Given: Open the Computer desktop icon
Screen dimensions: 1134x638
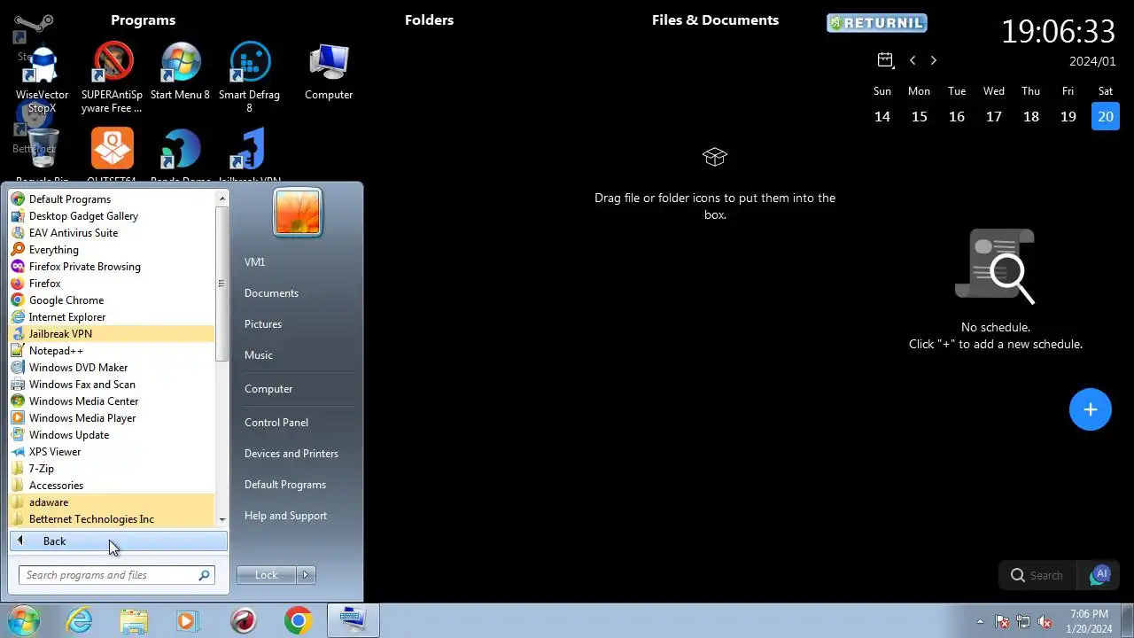Looking at the screenshot, I should click(329, 73).
